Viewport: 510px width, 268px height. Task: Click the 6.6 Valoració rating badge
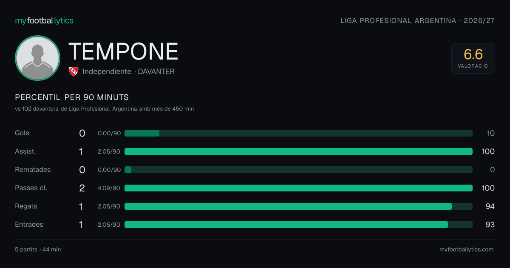click(473, 58)
